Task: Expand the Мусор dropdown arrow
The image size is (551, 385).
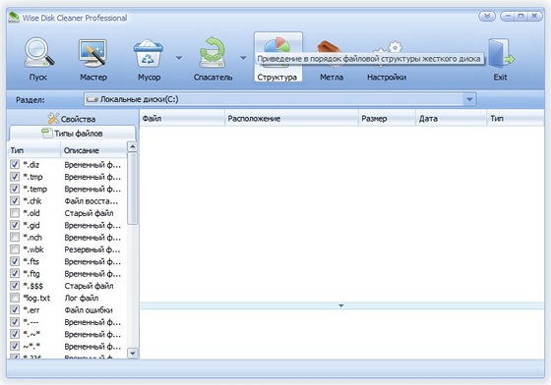Action: (179, 58)
